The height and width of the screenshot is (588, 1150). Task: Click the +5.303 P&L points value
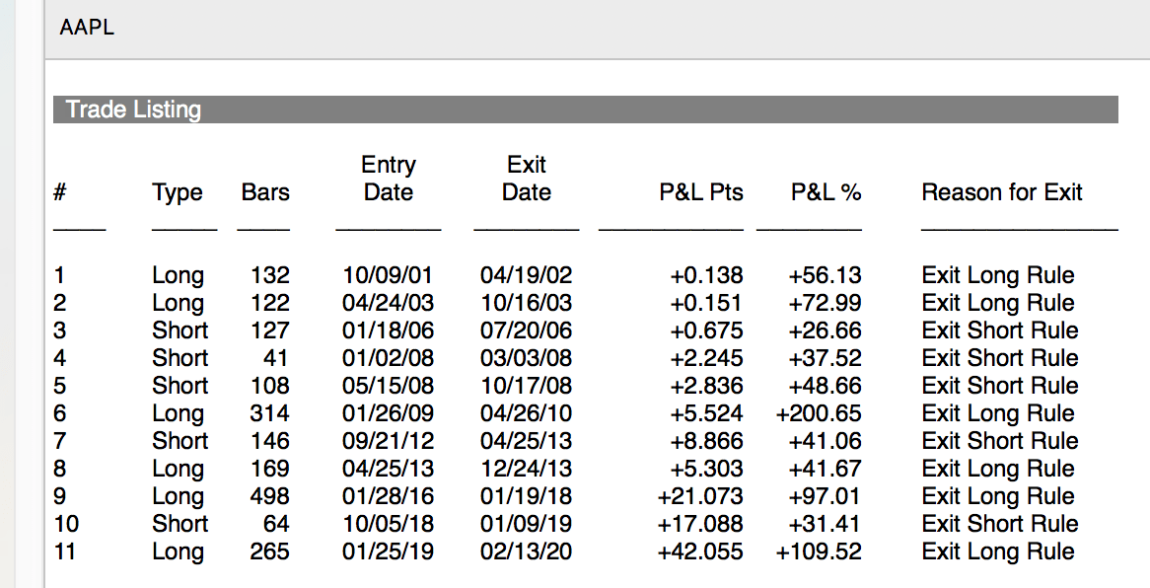tap(706, 469)
